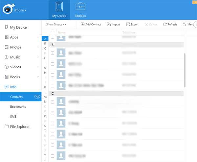Viewport: 197px width, 162px height.
Task: Jump to letter K in the index
Action: 45,87
